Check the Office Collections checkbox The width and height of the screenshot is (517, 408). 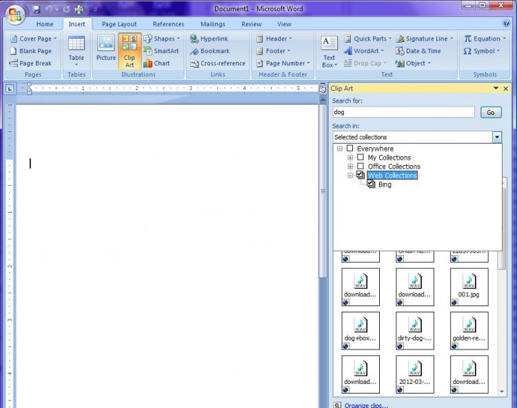coord(361,167)
